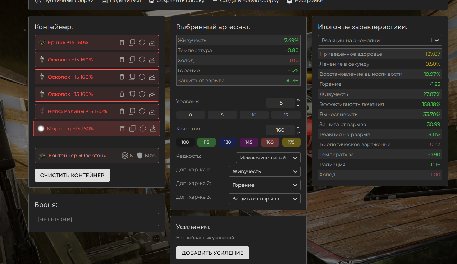Viewport: 457px width, 264px height.
Task: Copy the Ветка Калины artifact
Action: (x=132, y=111)
